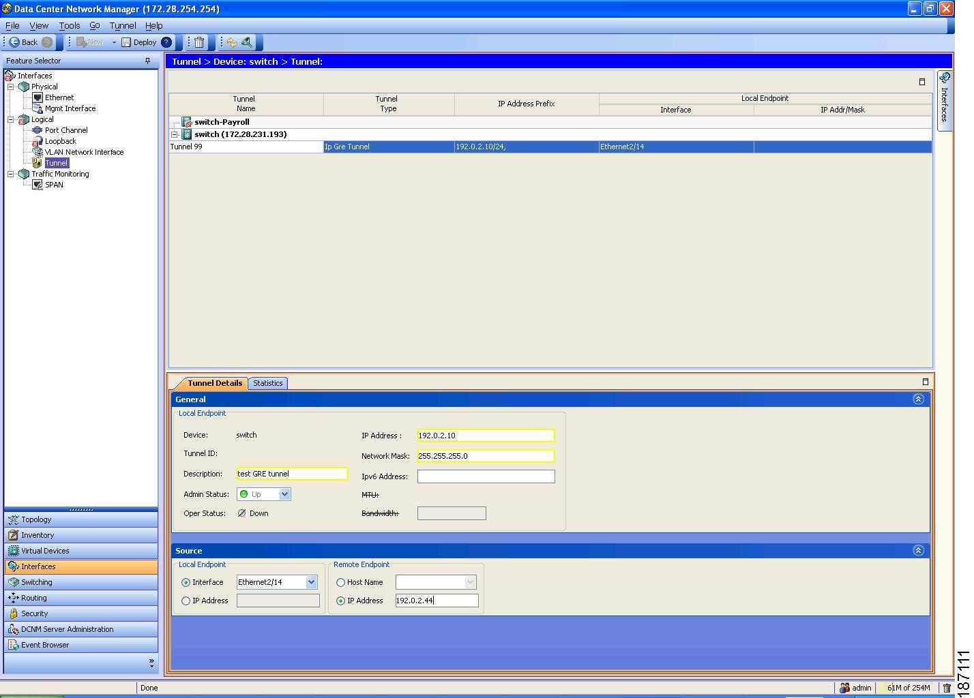Click the Deploy button
The image size is (974, 698).
click(x=139, y=42)
